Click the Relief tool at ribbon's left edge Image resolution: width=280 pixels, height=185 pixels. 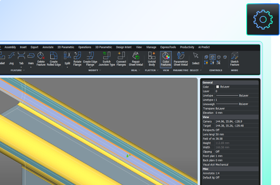click(x=2, y=58)
